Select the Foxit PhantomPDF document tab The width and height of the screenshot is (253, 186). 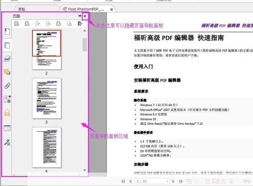coord(86,9)
